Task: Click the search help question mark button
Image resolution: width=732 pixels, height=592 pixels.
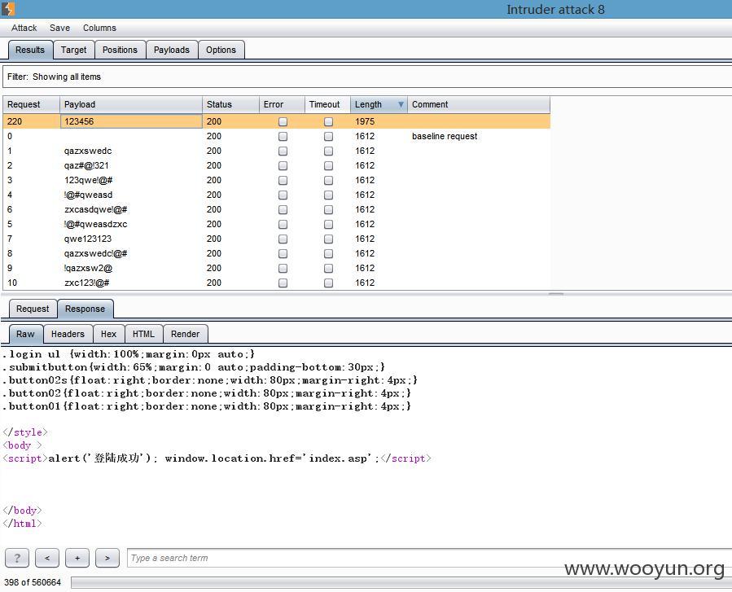Action: [17, 558]
